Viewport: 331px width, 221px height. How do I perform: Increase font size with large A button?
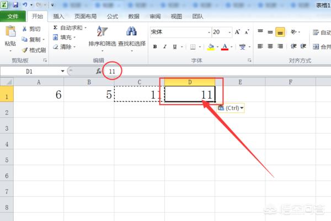[x=237, y=32]
